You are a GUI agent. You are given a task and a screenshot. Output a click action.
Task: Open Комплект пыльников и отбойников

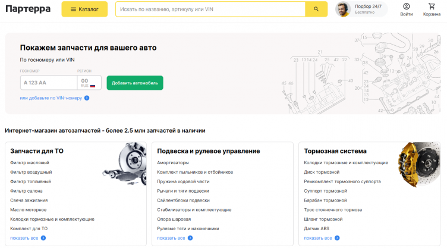pos(195,172)
